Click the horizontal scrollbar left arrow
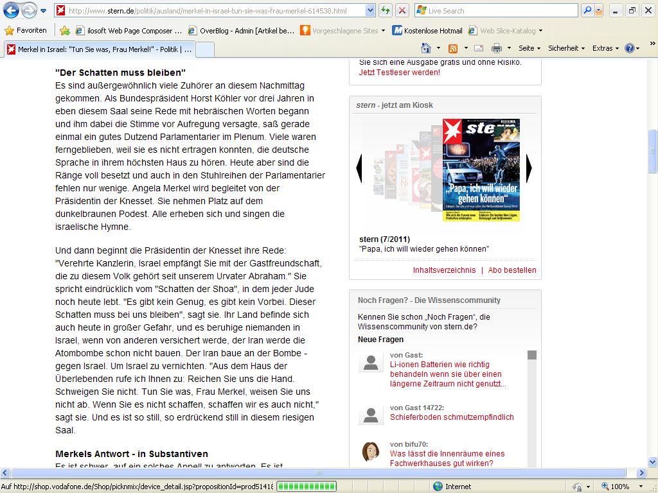 4,473
